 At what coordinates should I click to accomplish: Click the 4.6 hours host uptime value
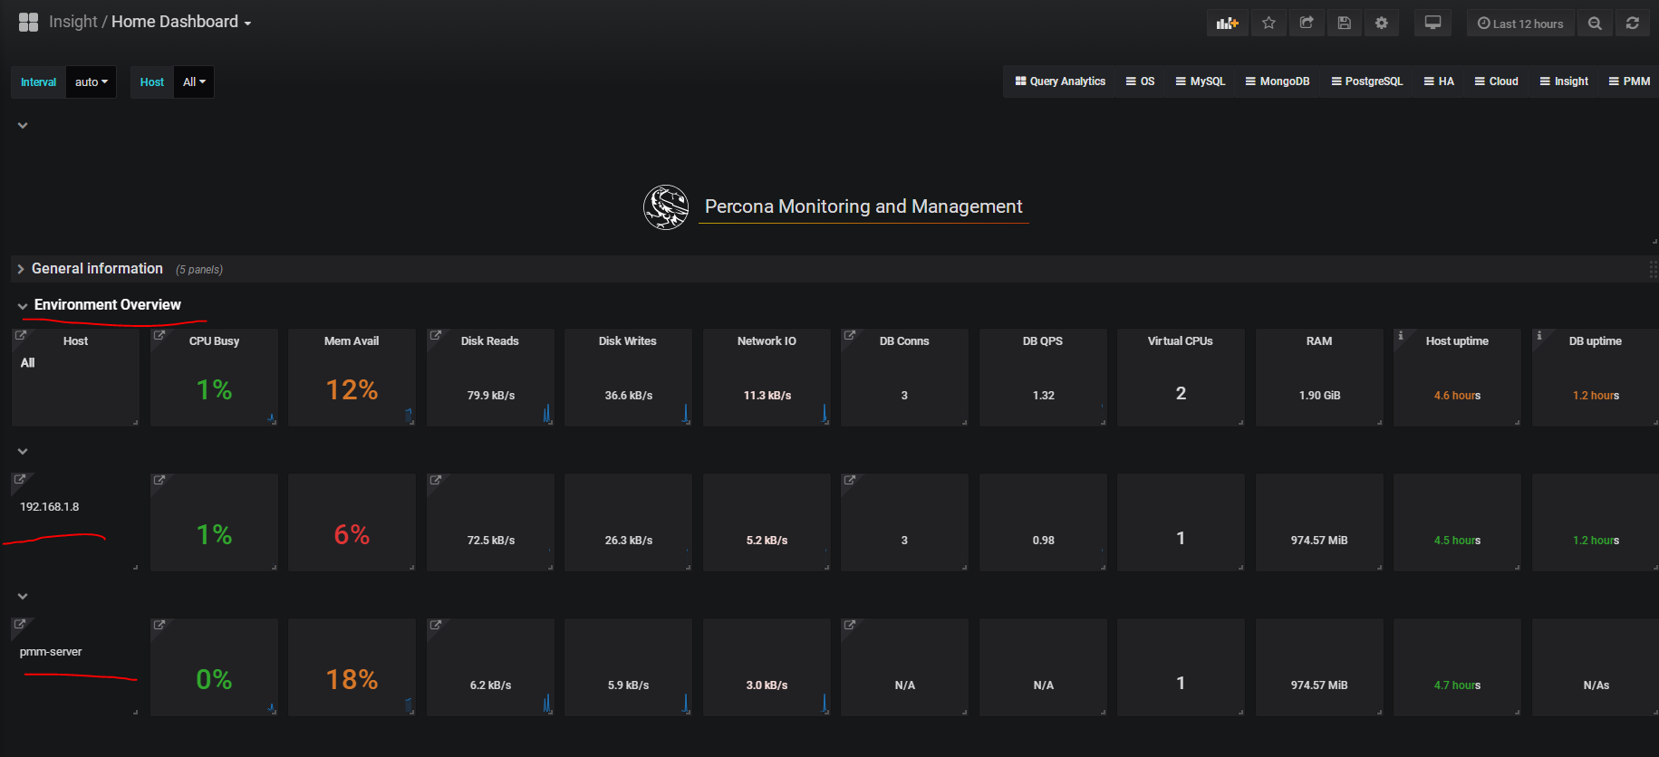[x=1457, y=396]
